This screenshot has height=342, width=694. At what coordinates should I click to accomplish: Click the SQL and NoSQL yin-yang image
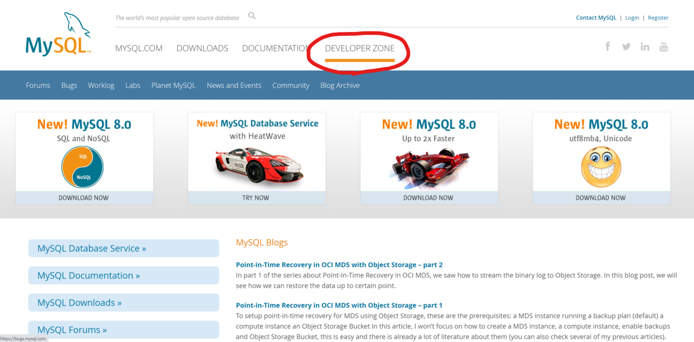[82, 168]
